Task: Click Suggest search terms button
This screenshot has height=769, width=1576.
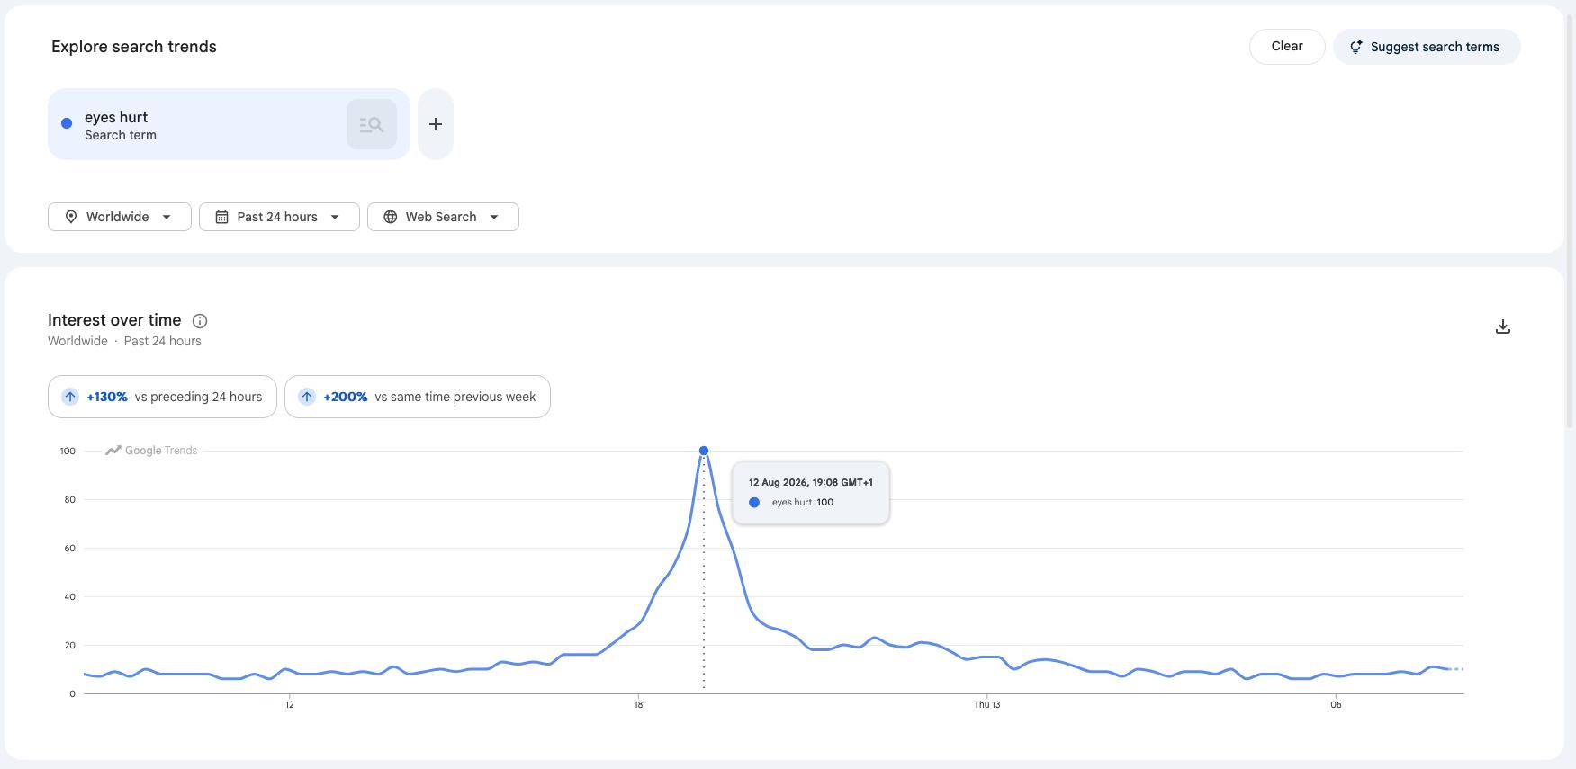Action: (1427, 47)
